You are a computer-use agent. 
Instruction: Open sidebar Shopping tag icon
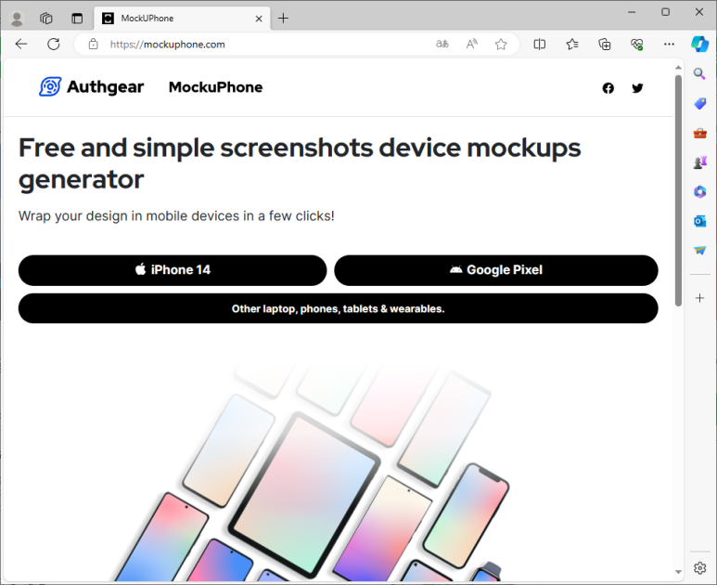tap(699, 103)
